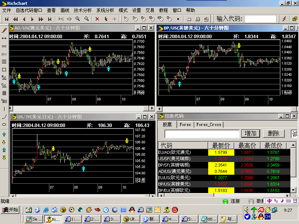The width and height of the screenshot is (299, 224).
Task: Select the EU/US(欧元美元) row
Action: point(224,178)
